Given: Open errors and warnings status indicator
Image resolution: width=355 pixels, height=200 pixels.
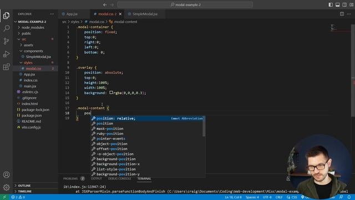Looking at the screenshot, I should click(18, 197).
